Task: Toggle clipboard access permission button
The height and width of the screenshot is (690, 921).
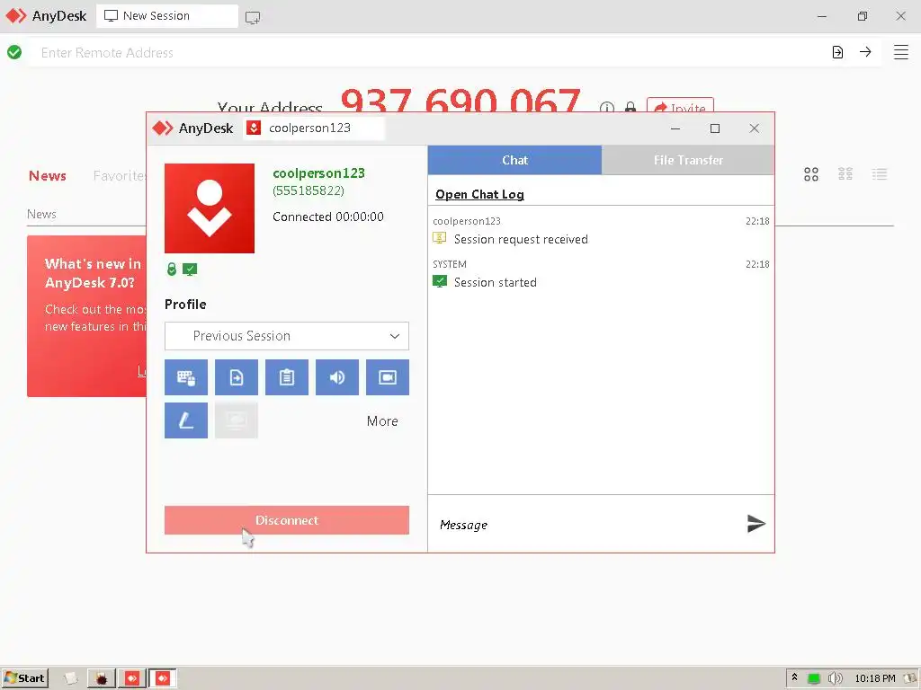Action: tap(287, 377)
